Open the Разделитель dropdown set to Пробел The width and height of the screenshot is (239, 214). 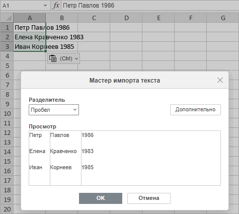pyautogui.click(x=54, y=110)
